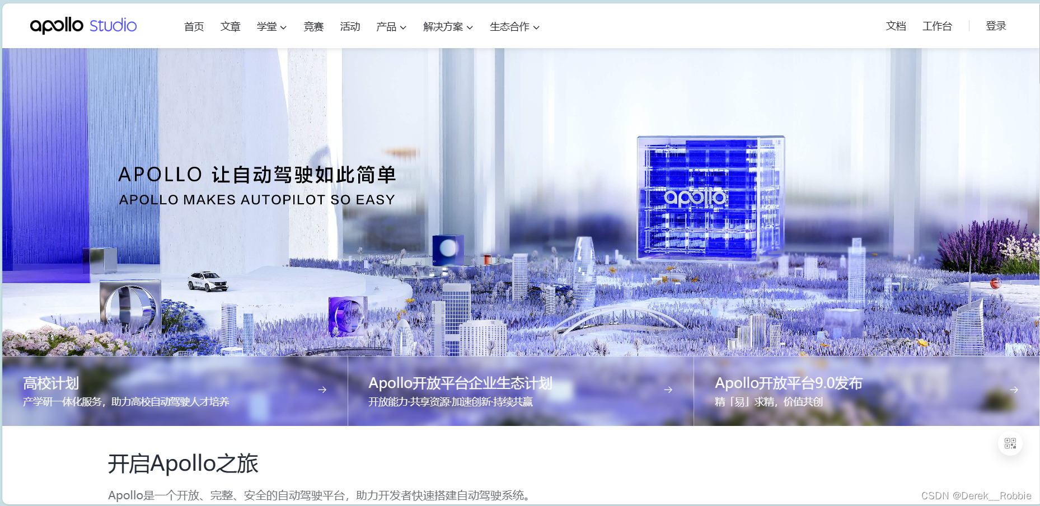Open the Apollo开放平台9.0发布 card title

coord(789,383)
